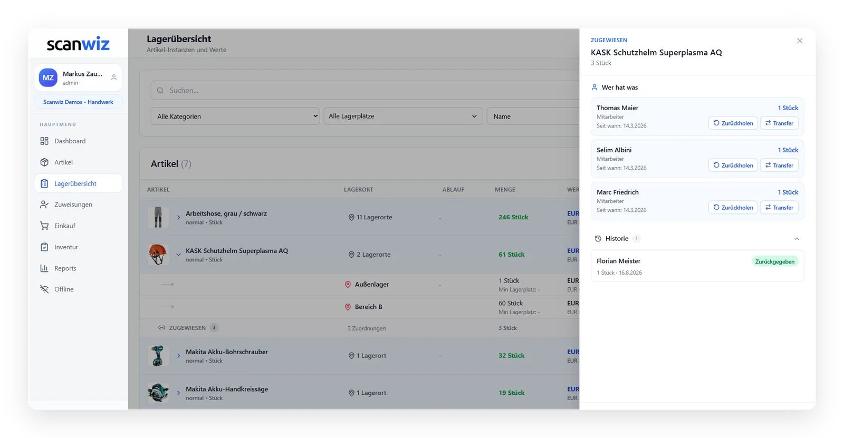This screenshot has height=438, width=844.
Task: Click the 60 Stück quantity in Bereich B
Action: click(511, 303)
